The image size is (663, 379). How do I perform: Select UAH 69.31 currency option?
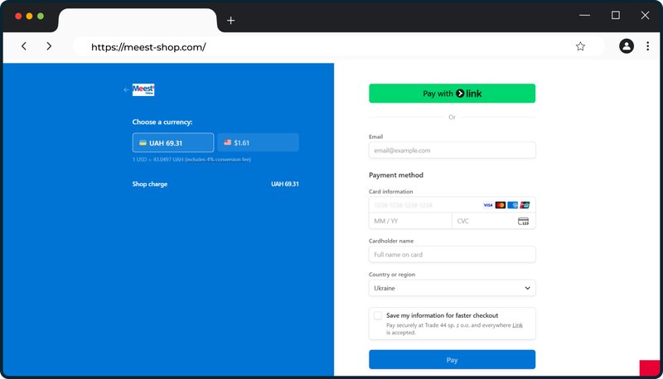pos(173,142)
